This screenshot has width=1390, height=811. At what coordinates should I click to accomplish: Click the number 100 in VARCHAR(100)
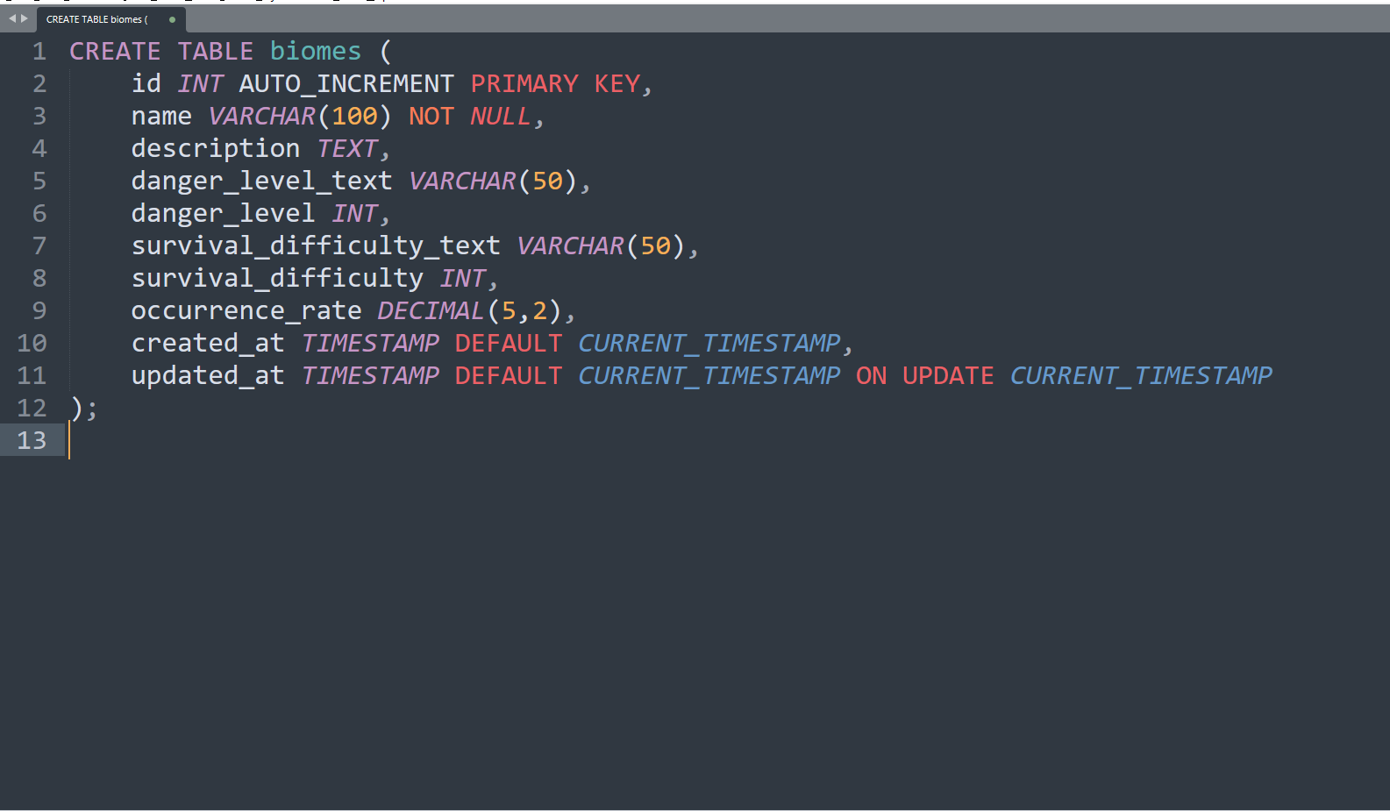click(355, 117)
